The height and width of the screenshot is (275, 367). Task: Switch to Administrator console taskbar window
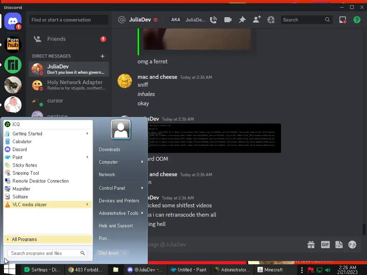tap(232, 270)
